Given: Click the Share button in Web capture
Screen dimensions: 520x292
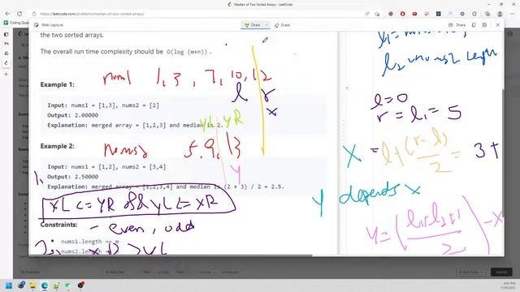Looking at the screenshot, I should pos(457,25).
